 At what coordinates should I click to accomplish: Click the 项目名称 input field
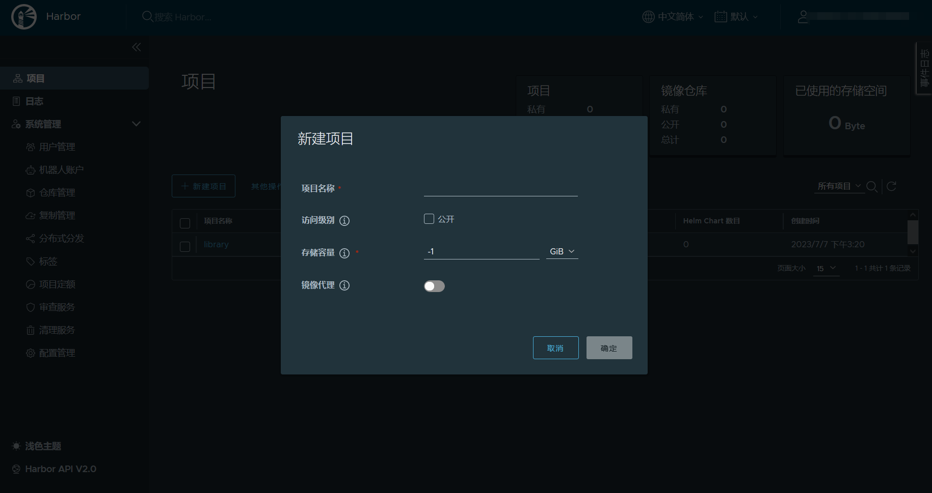point(500,188)
